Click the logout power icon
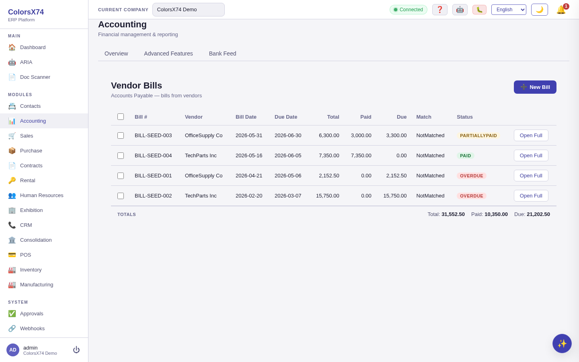Image resolution: width=579 pixels, height=362 pixels. point(76,350)
